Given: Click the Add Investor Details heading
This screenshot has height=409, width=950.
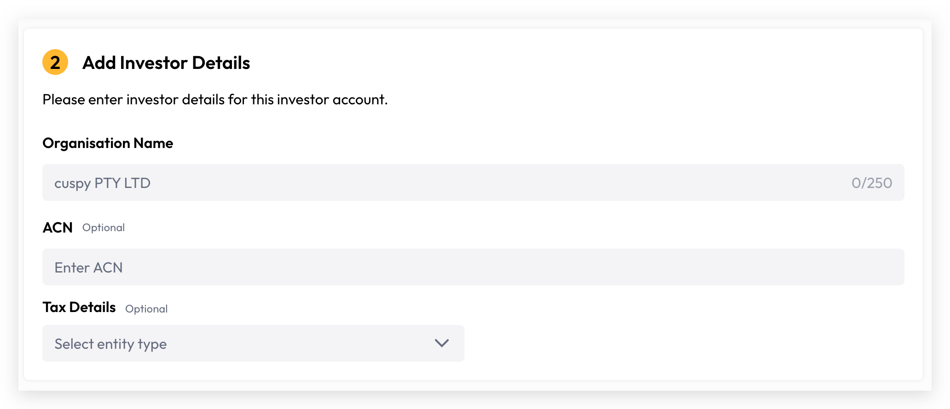Looking at the screenshot, I should [x=166, y=63].
